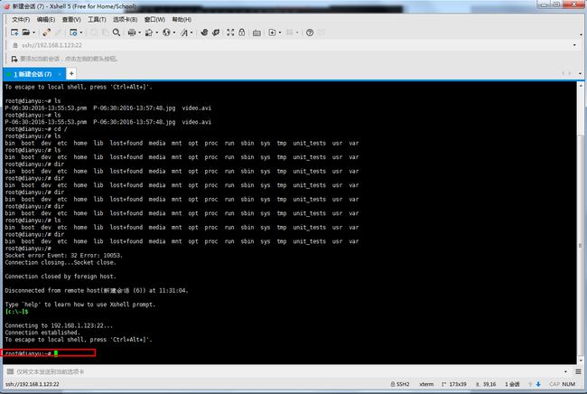Click the Disconnect session icon

[46, 33]
